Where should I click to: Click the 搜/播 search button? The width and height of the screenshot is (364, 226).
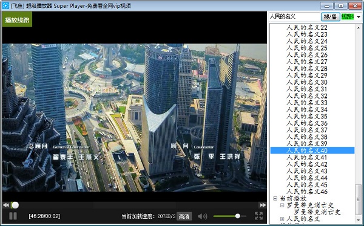(x=331, y=17)
